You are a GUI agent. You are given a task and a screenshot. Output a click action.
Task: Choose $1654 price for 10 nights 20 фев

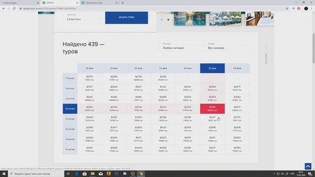click(90, 109)
